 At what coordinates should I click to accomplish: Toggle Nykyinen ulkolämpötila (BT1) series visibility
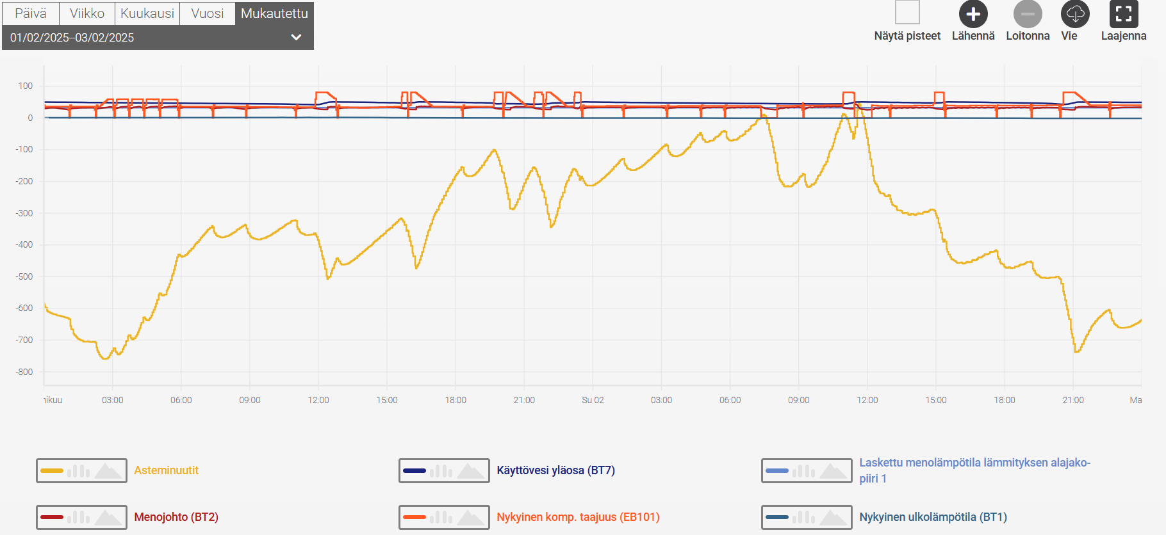[x=933, y=517]
